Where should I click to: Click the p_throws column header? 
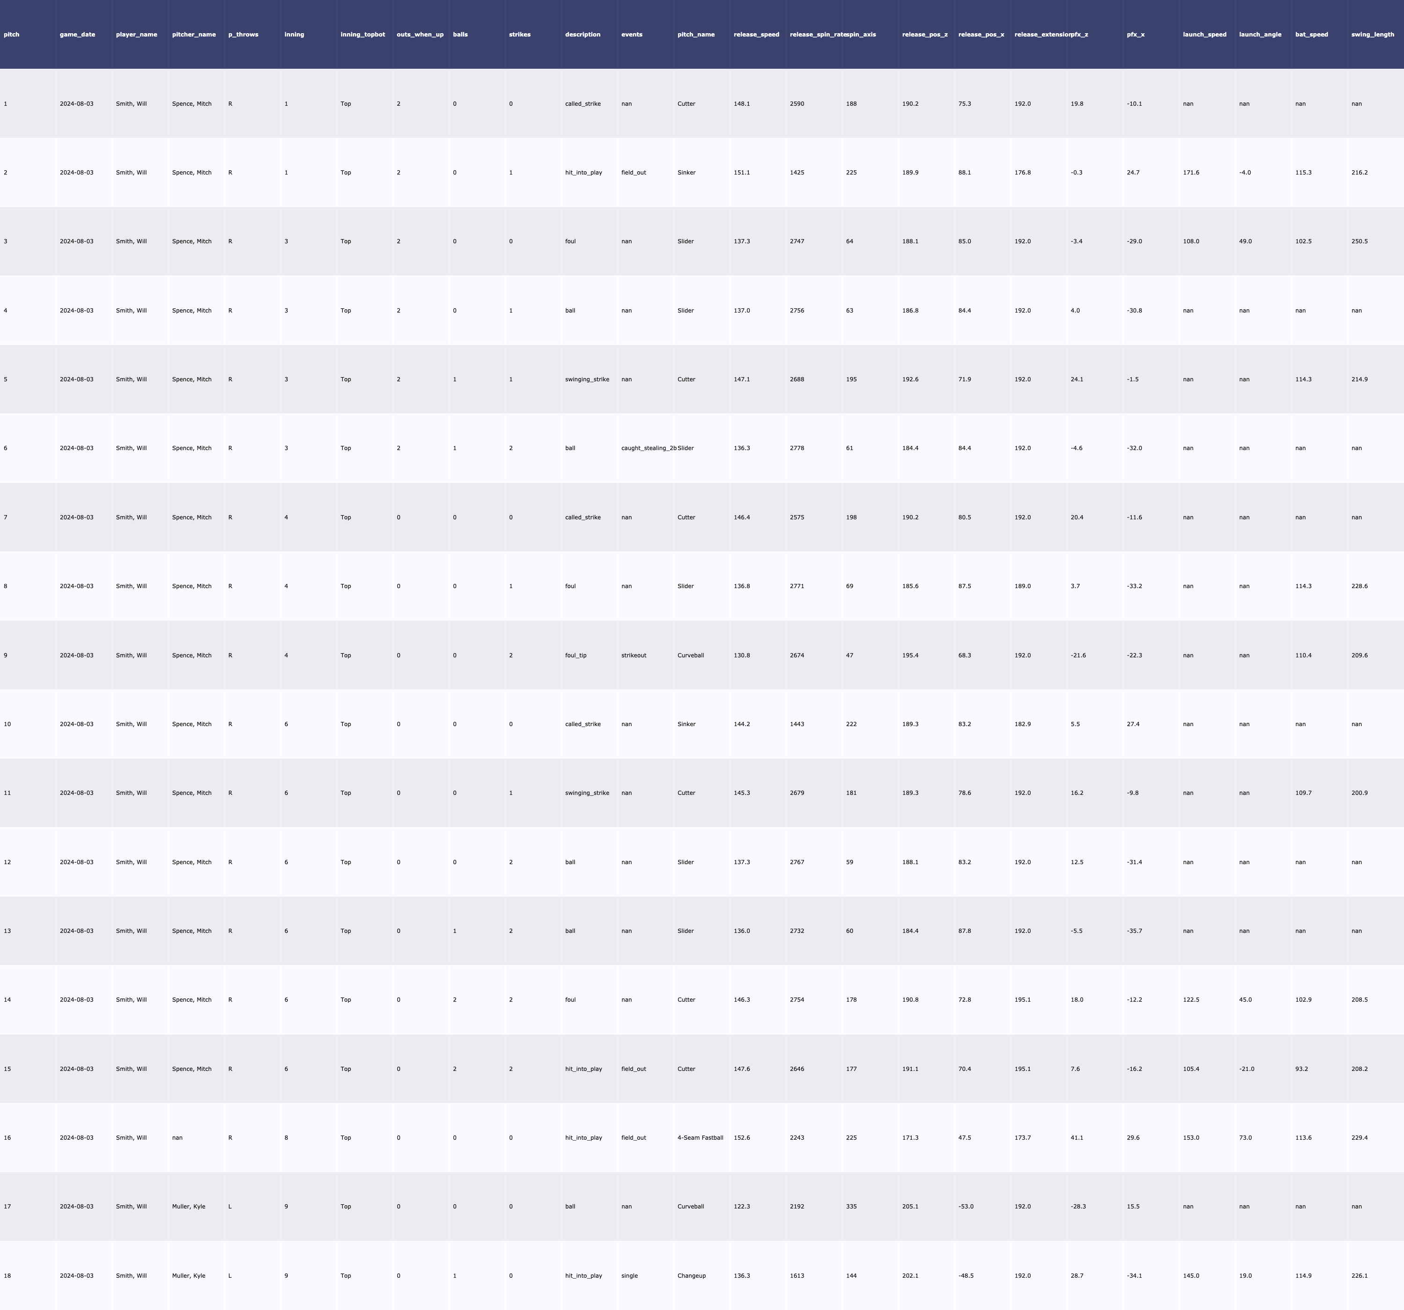243,35
